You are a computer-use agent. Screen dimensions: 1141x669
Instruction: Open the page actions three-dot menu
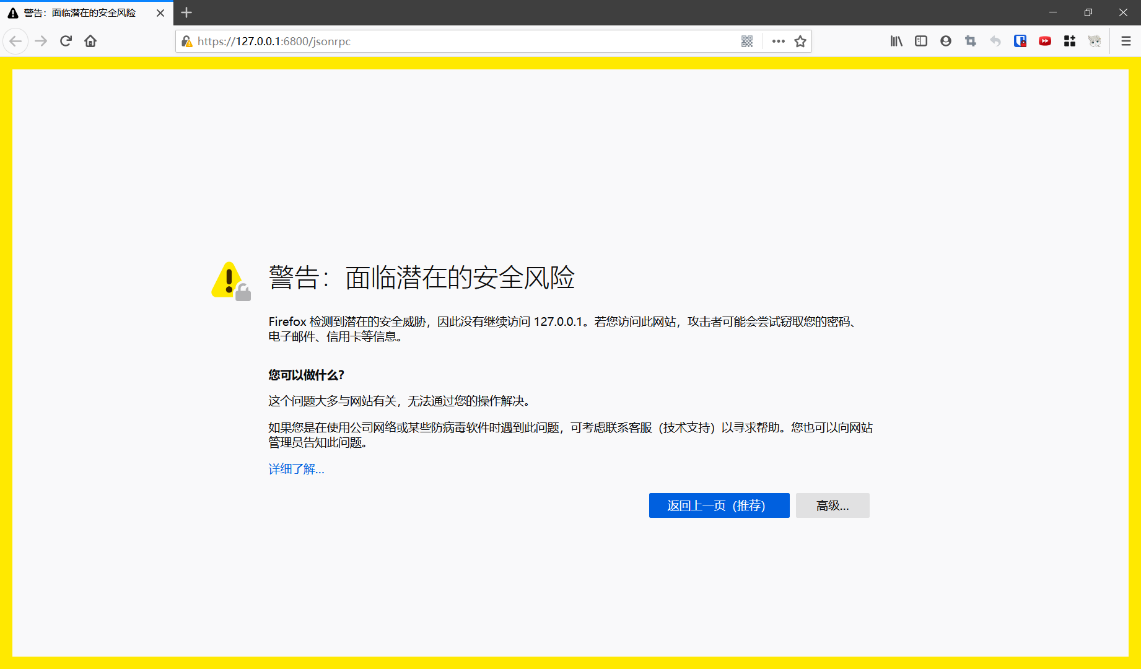click(x=779, y=41)
